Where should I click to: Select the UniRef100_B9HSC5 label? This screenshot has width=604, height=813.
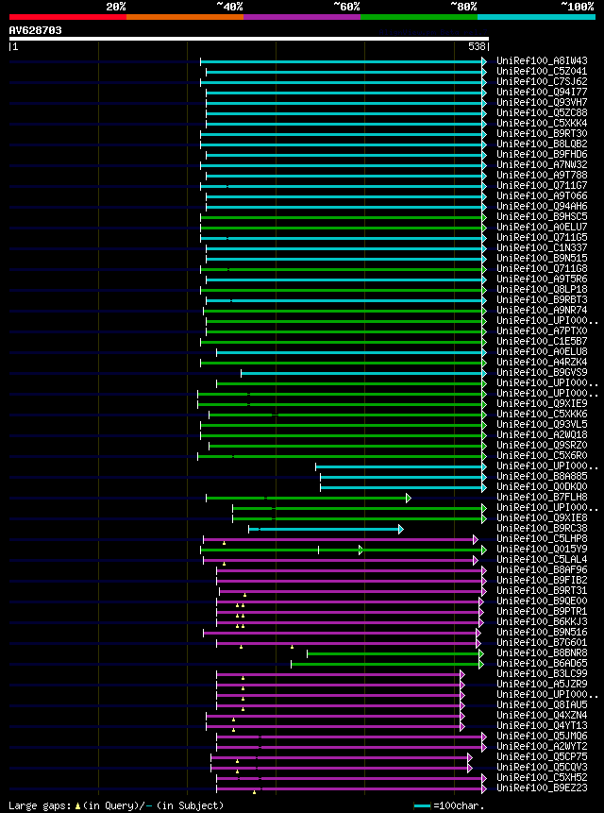[542, 217]
